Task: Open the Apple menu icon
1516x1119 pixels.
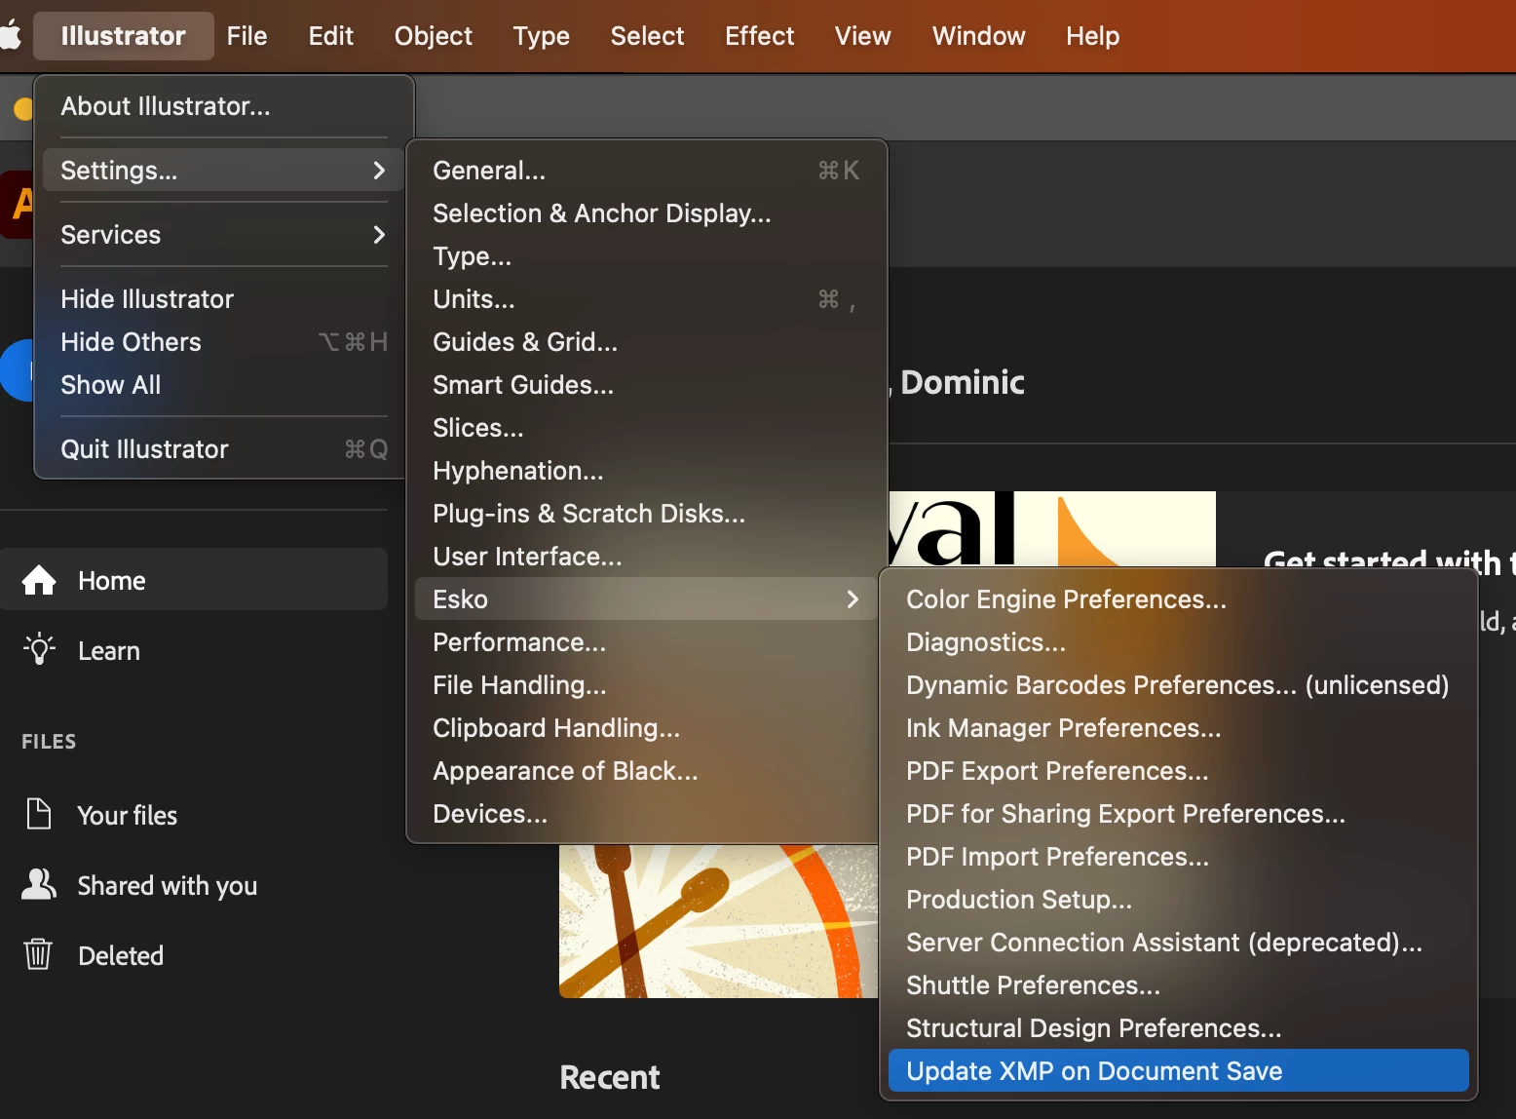Action: click(x=10, y=36)
